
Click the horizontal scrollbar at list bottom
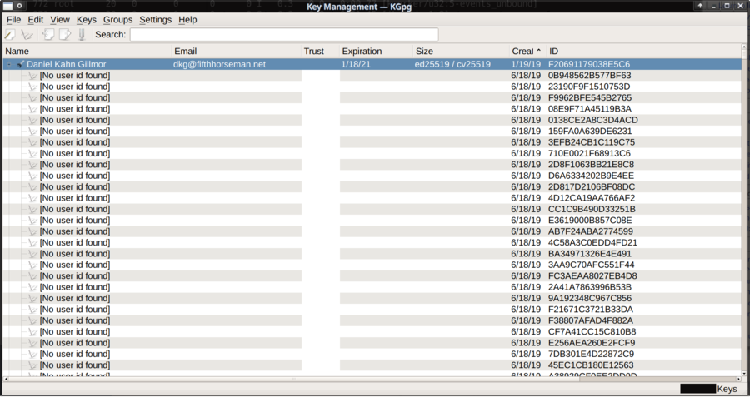click(372, 379)
